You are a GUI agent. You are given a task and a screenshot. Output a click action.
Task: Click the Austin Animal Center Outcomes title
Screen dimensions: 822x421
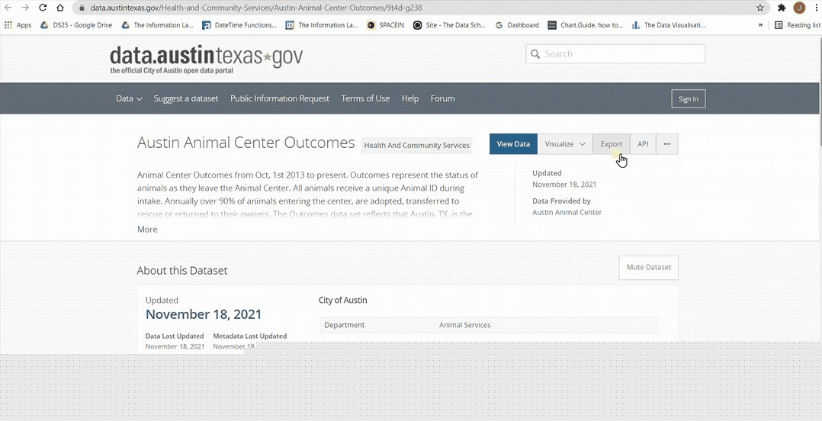[x=246, y=143]
